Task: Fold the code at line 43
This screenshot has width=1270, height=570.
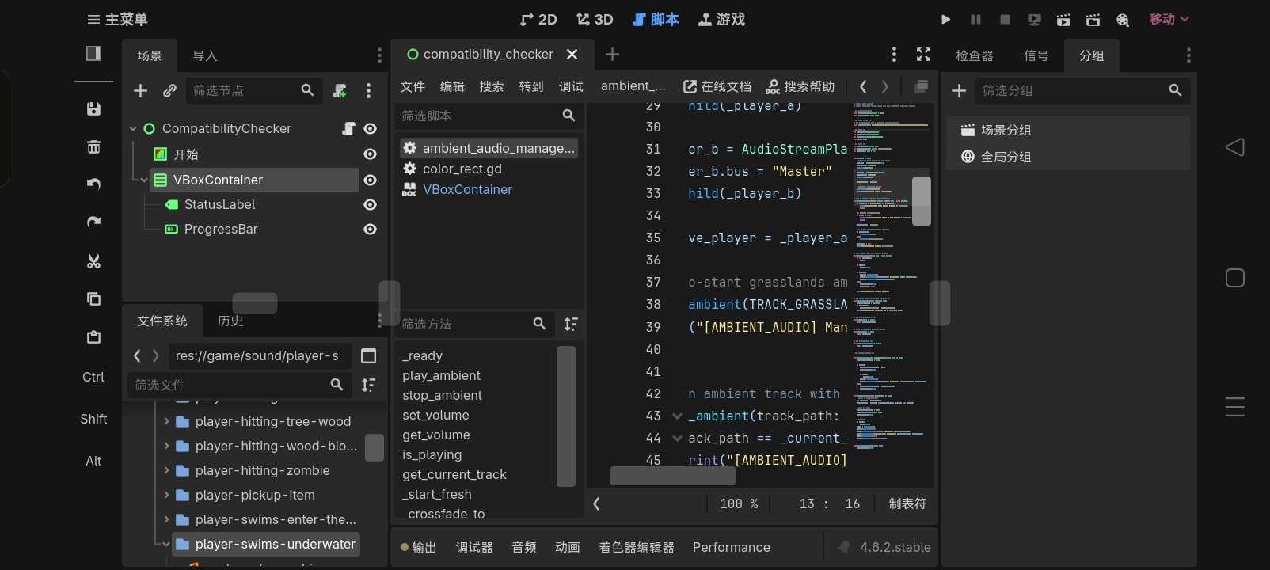Action: click(x=677, y=416)
